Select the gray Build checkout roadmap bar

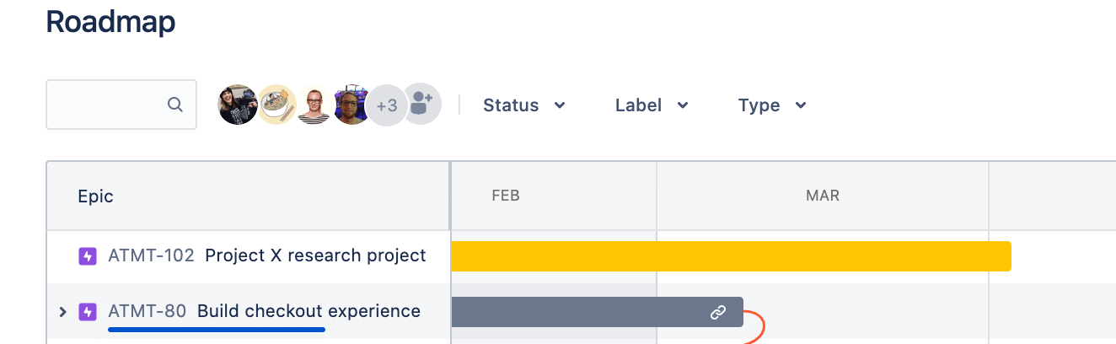[597, 312]
